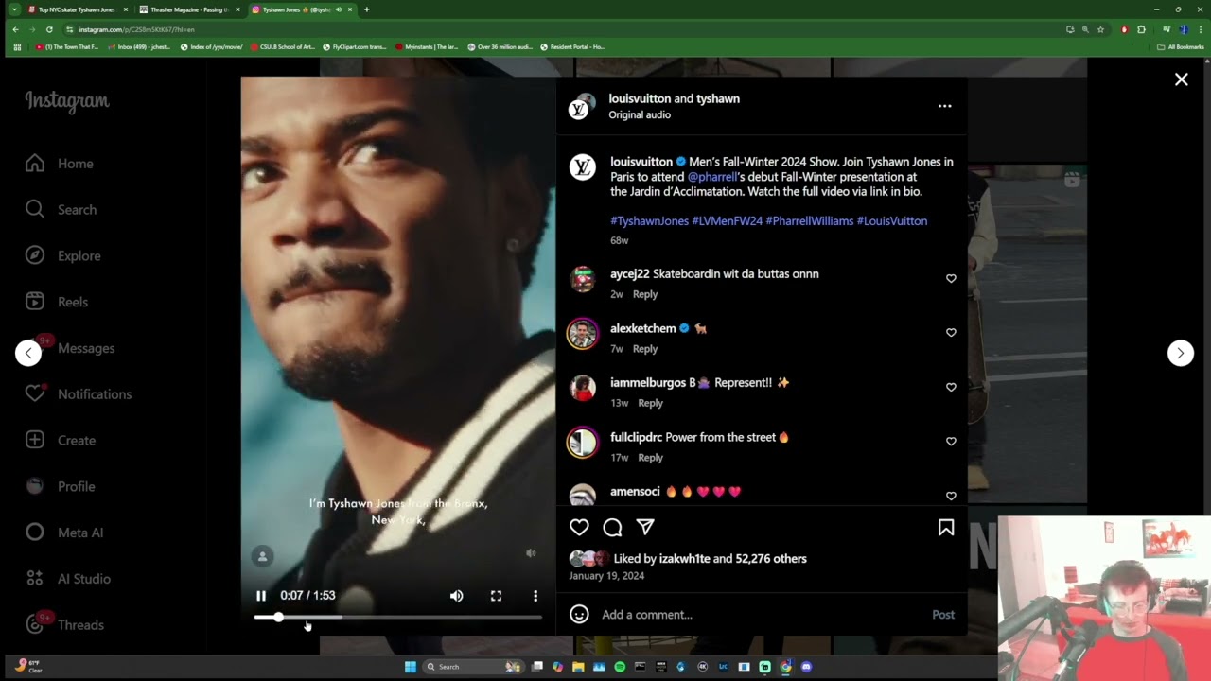This screenshot has width=1211, height=681.
Task: Click the Post comment button
Action: click(x=943, y=615)
